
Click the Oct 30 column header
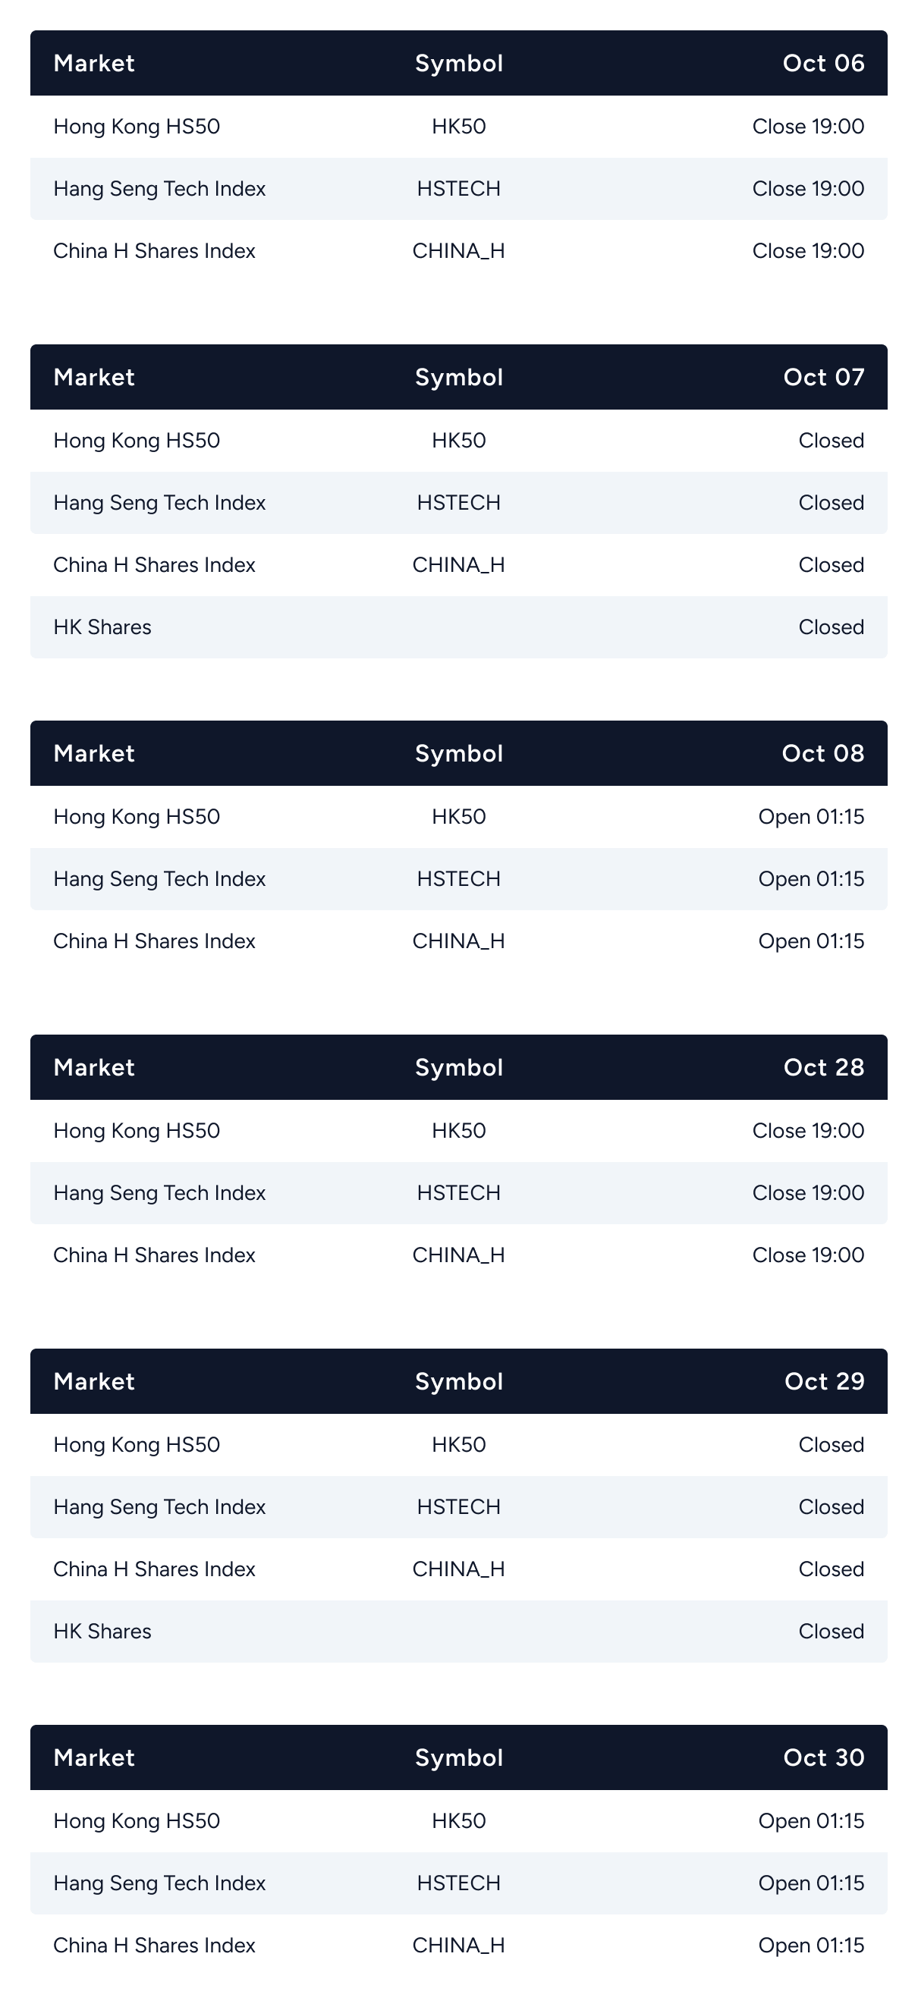823,1757
